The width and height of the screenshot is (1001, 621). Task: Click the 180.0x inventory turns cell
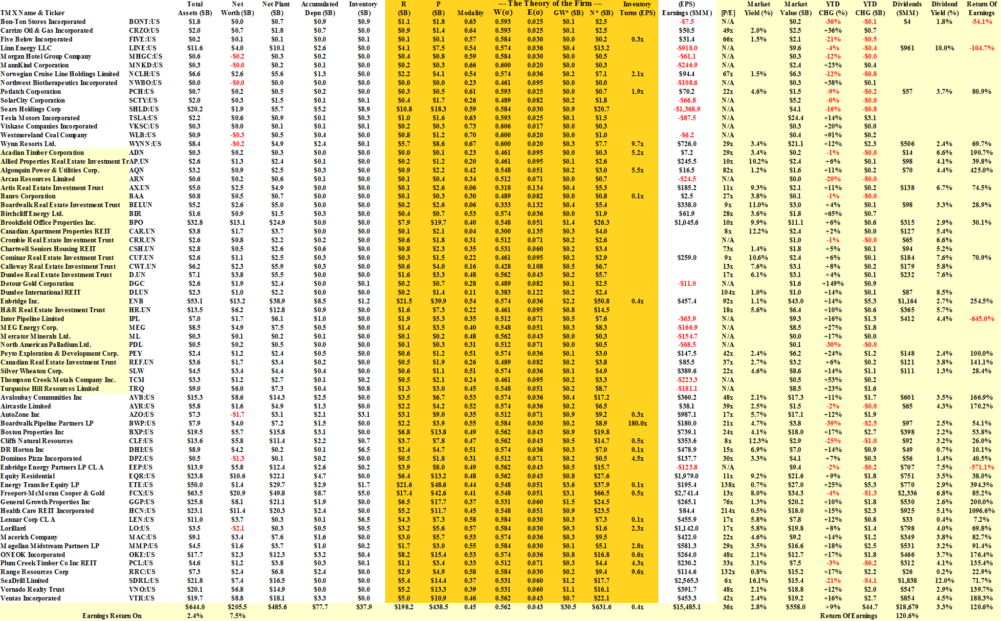(637, 424)
